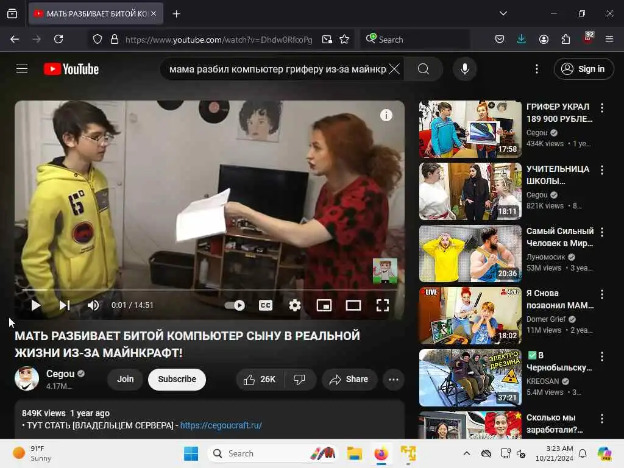View site security lock info
The width and height of the screenshot is (624, 468).
[115, 39]
